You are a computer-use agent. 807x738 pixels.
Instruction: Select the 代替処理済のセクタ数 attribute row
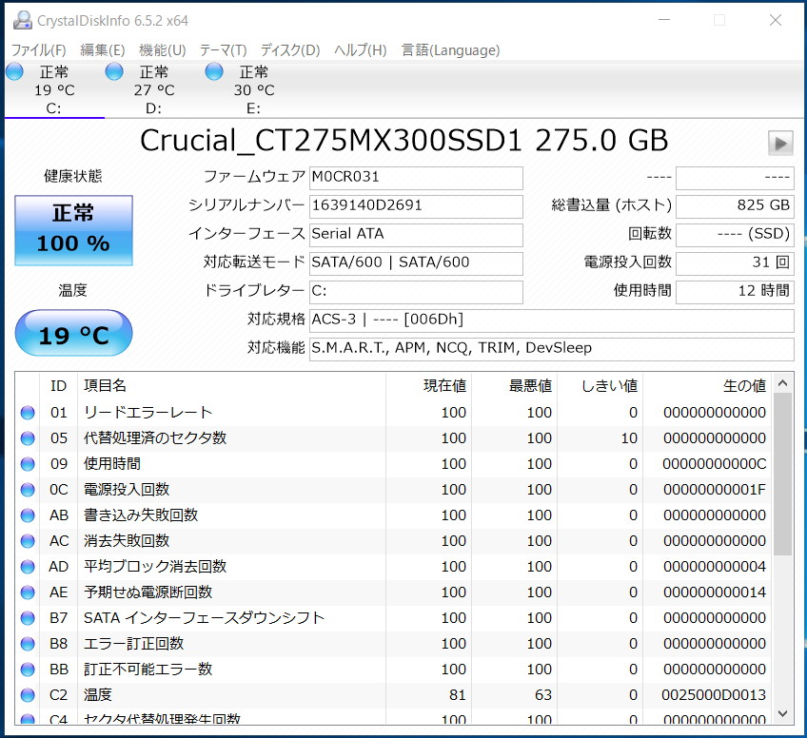[394, 438]
